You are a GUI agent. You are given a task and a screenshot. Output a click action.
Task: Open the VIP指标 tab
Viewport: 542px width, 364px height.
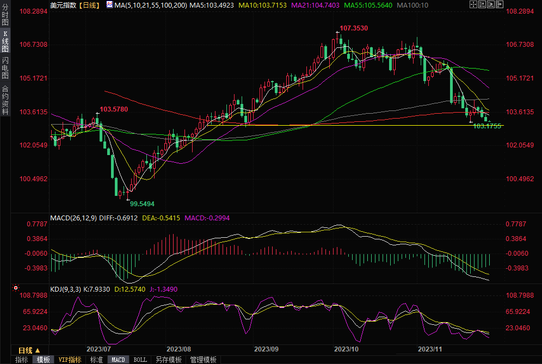70,360
